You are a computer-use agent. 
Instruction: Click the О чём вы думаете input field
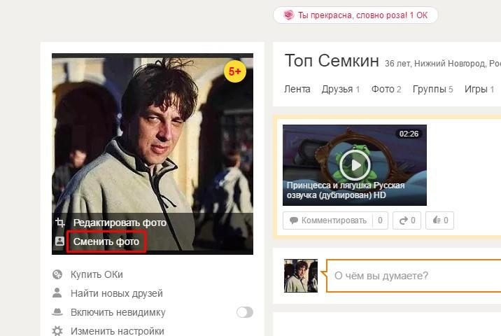pyautogui.click(x=414, y=276)
